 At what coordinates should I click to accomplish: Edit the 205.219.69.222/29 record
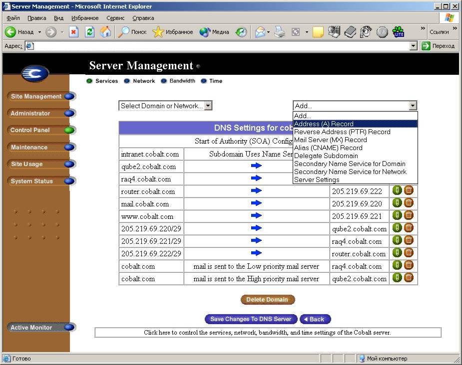click(397, 253)
